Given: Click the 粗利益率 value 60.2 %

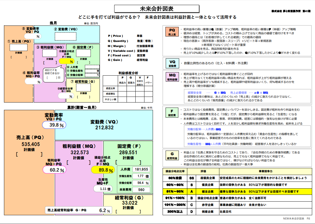Looking at the screenshot, I should click(x=54, y=170).
